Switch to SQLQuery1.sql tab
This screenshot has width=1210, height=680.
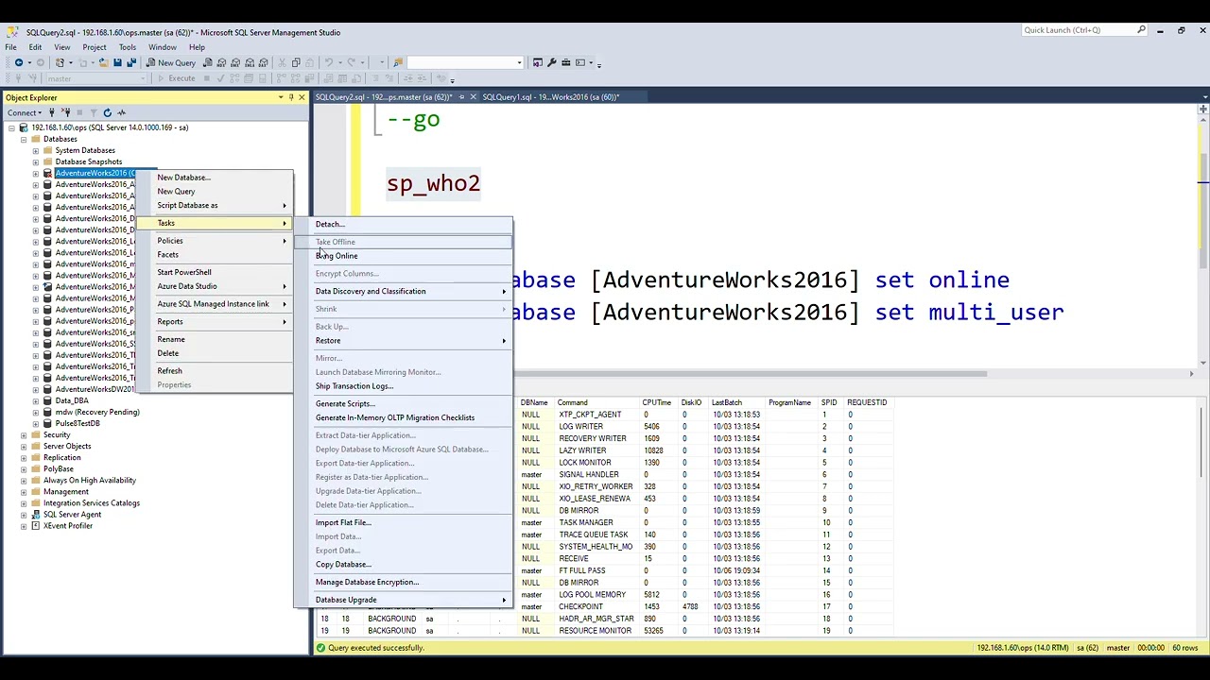[x=551, y=97]
